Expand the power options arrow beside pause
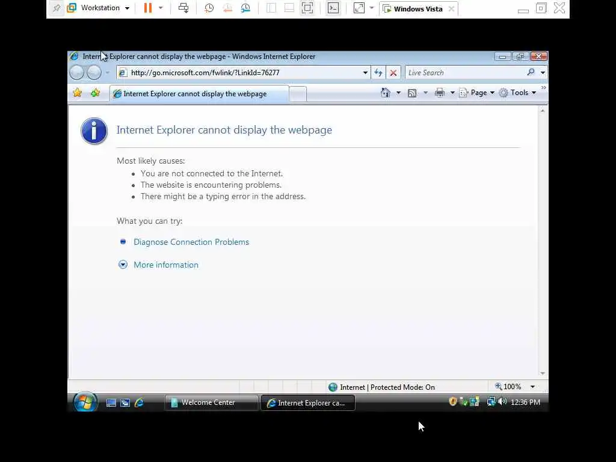 [161, 8]
